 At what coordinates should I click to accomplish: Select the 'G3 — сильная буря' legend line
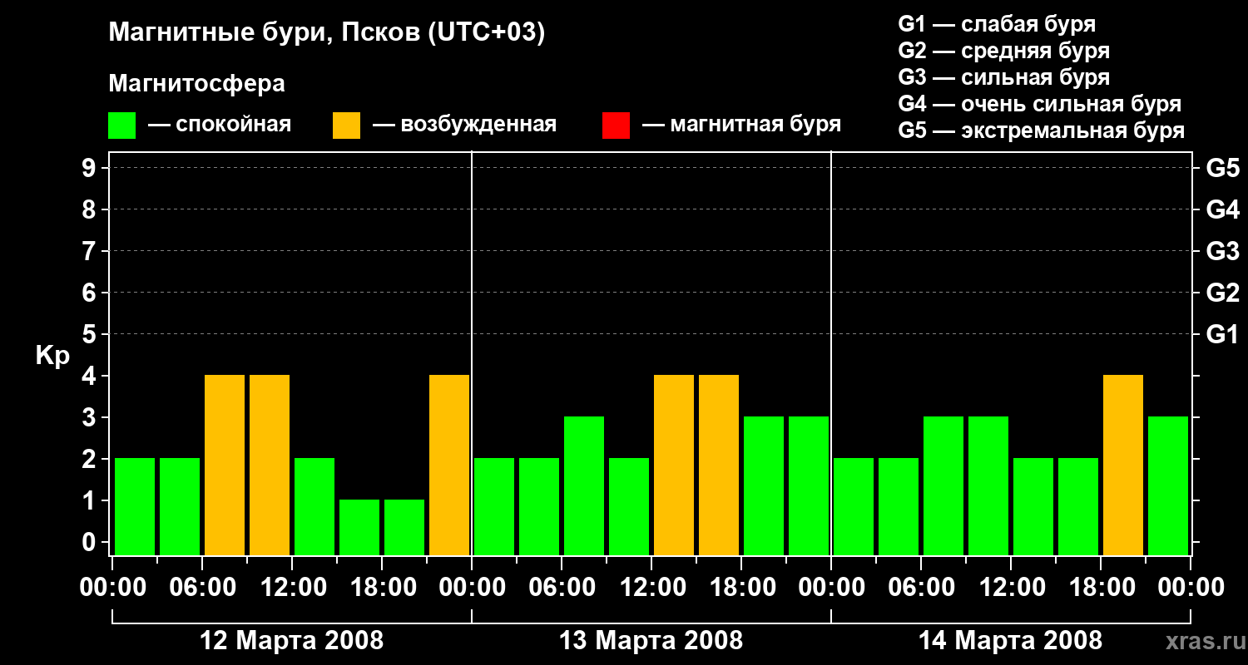(1004, 77)
